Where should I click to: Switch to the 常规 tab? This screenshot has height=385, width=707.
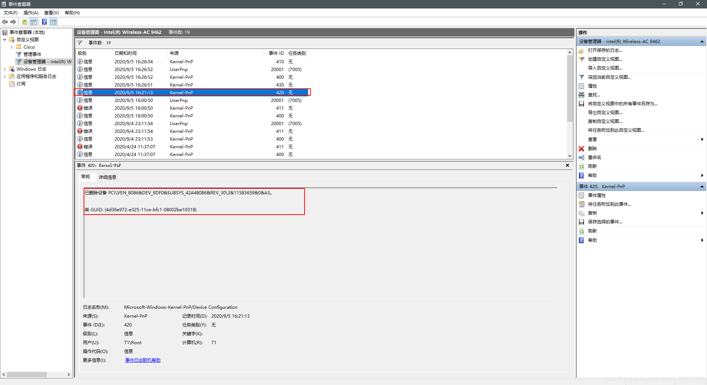point(86,177)
